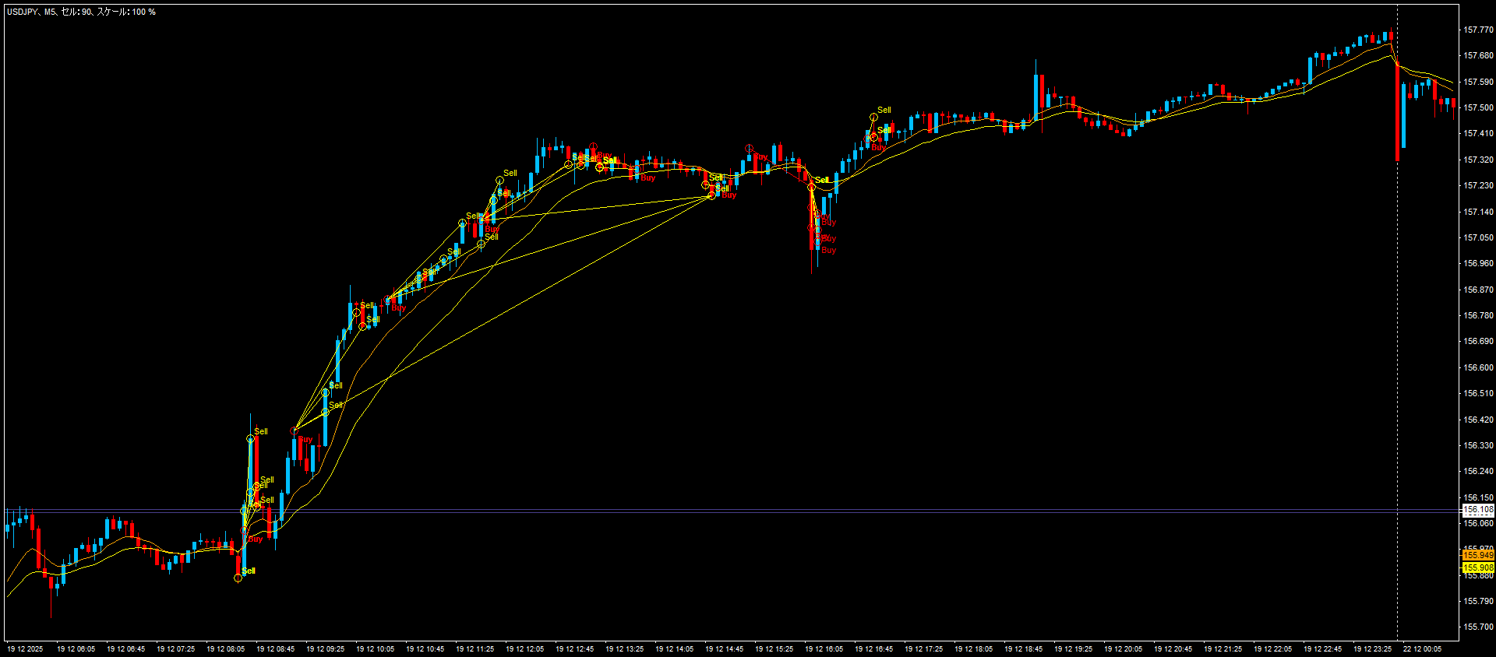Click the 157.050 price scale label
The height and width of the screenshot is (657, 1496).
click(1477, 237)
